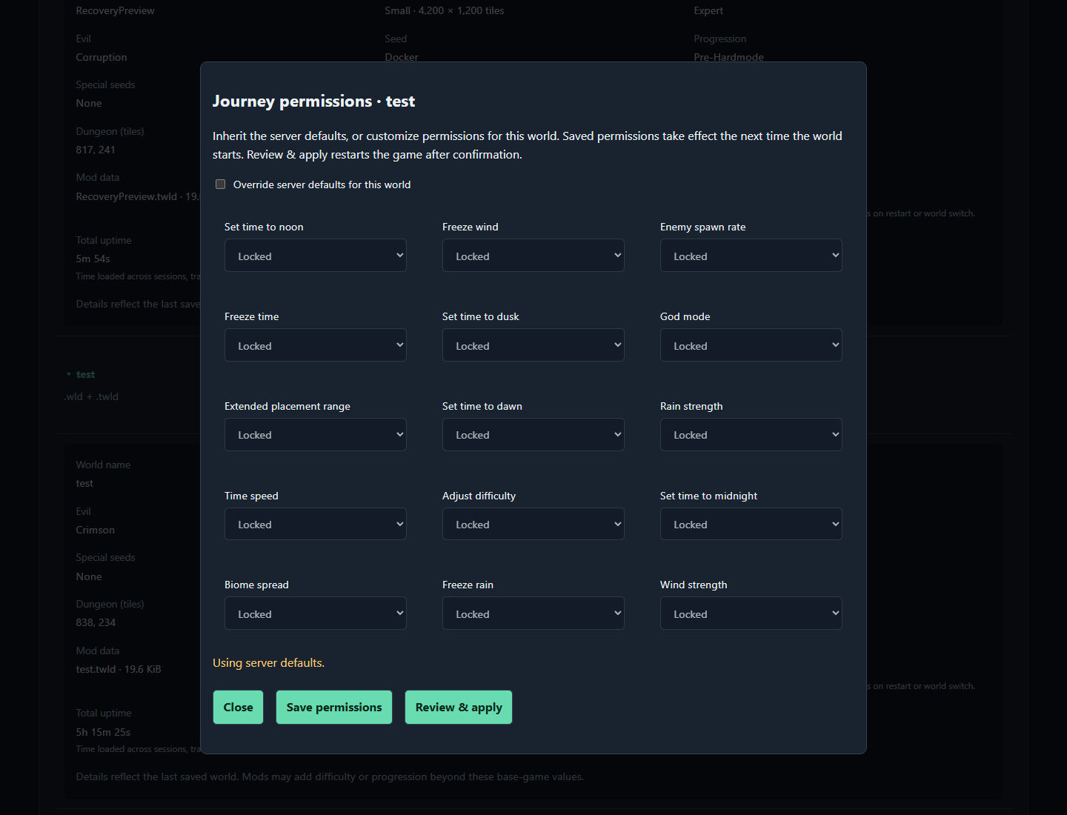Click the 'Expert' difficulty value in background
This screenshot has width=1067, height=815.
[708, 11]
